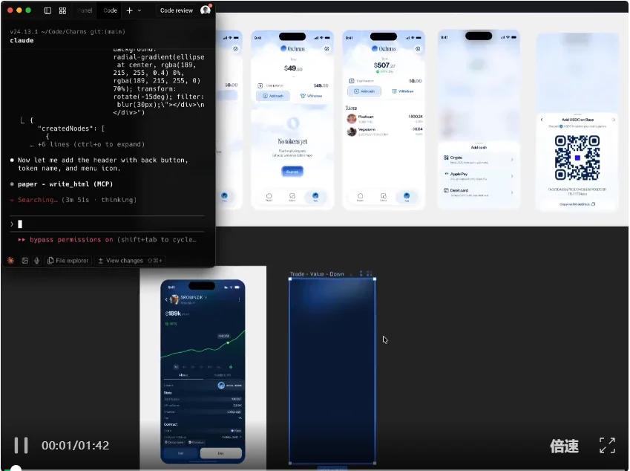Activate the microphone voice input
This screenshot has height=471, width=630.
36,261
